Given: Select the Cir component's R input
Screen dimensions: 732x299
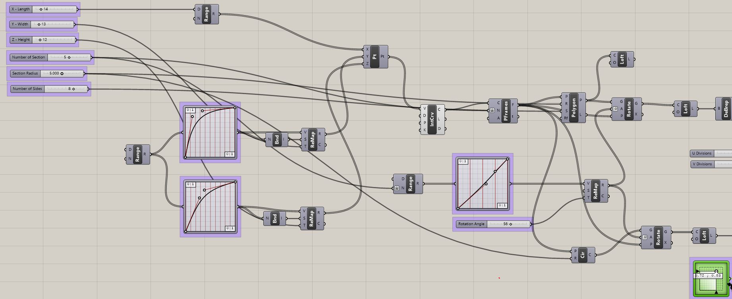Looking at the screenshot, I should (576, 258).
